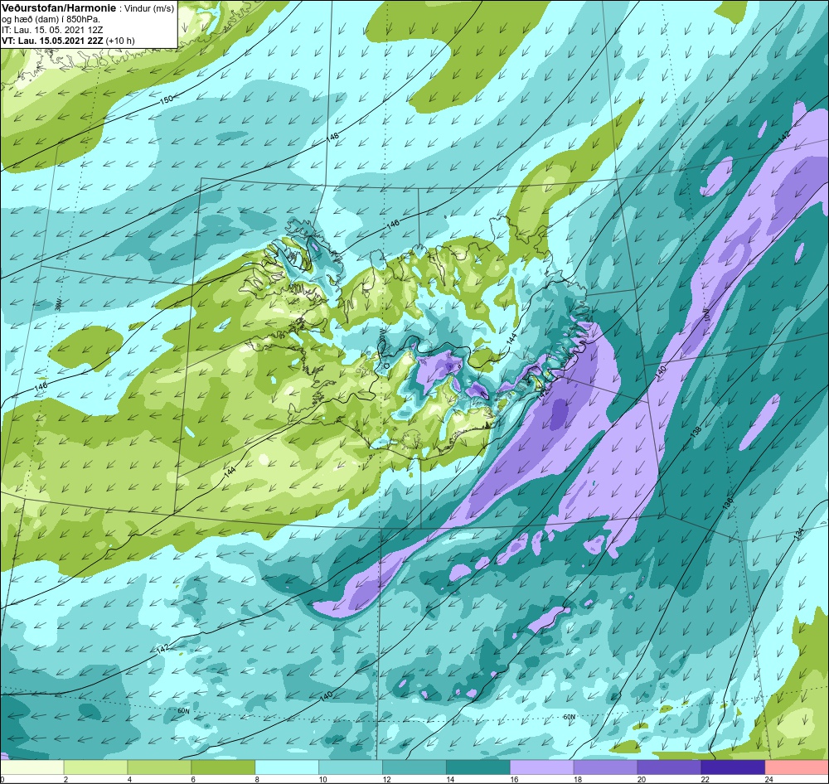The image size is (829, 784).
Task: Click the '150' contour label
Action: click(x=166, y=99)
